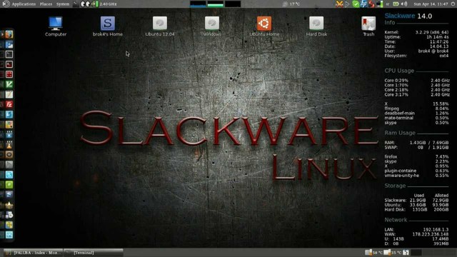
Task: Launch Skype from the dock
Action: point(9,174)
